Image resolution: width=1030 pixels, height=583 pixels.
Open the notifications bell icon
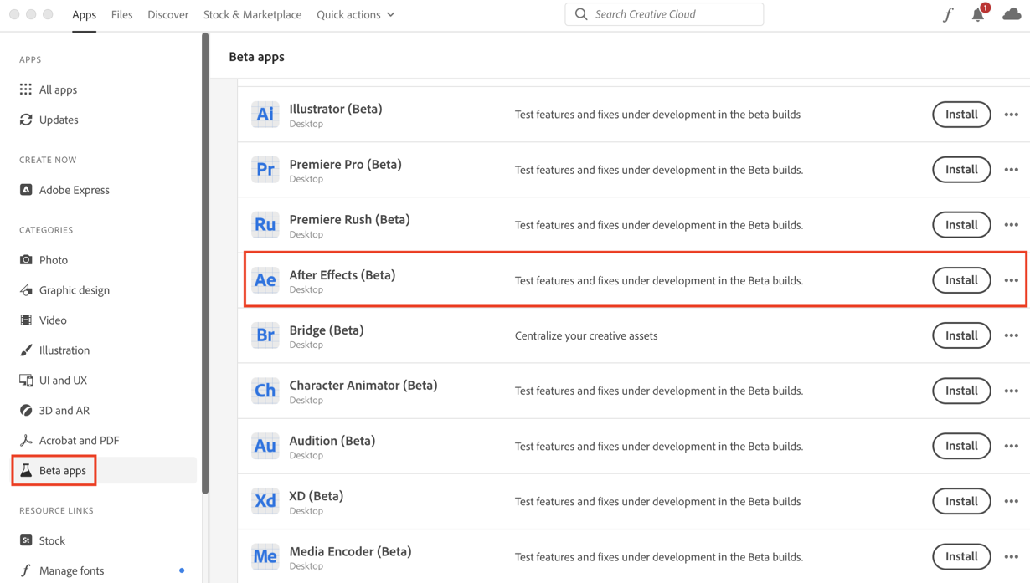tap(977, 15)
